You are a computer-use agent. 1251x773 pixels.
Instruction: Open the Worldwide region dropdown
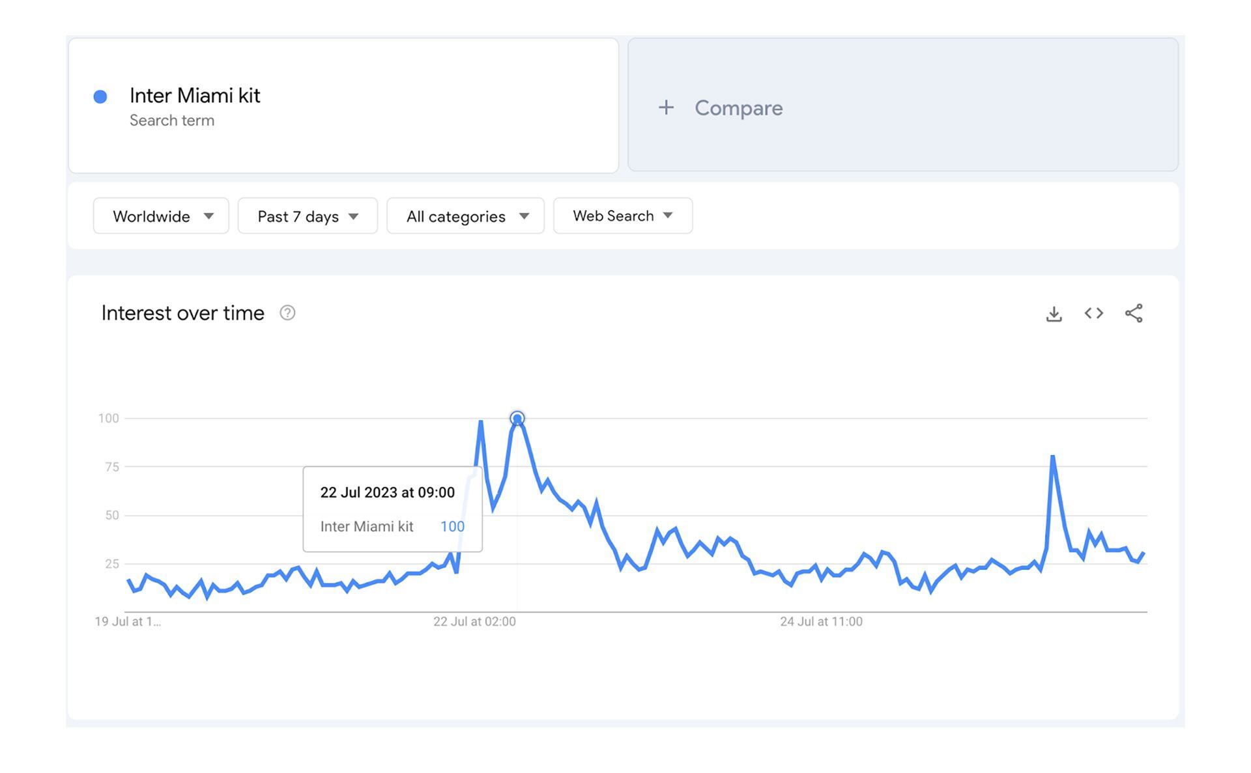(x=161, y=216)
